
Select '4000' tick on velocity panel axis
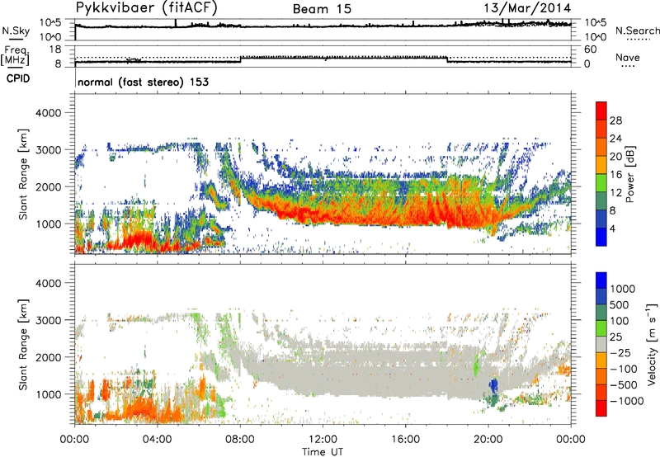[48, 284]
